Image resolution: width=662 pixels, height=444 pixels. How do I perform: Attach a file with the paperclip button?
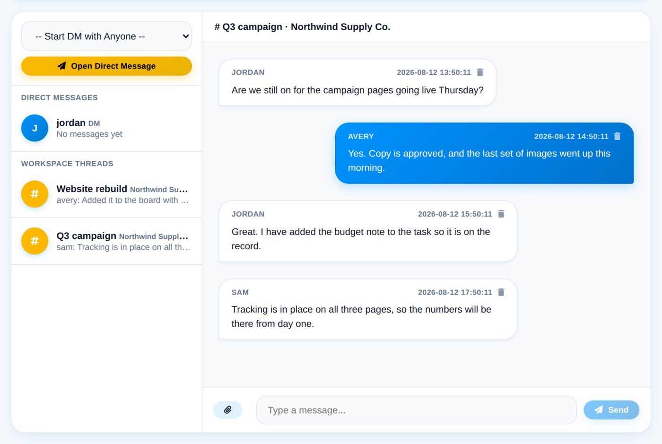tap(228, 410)
